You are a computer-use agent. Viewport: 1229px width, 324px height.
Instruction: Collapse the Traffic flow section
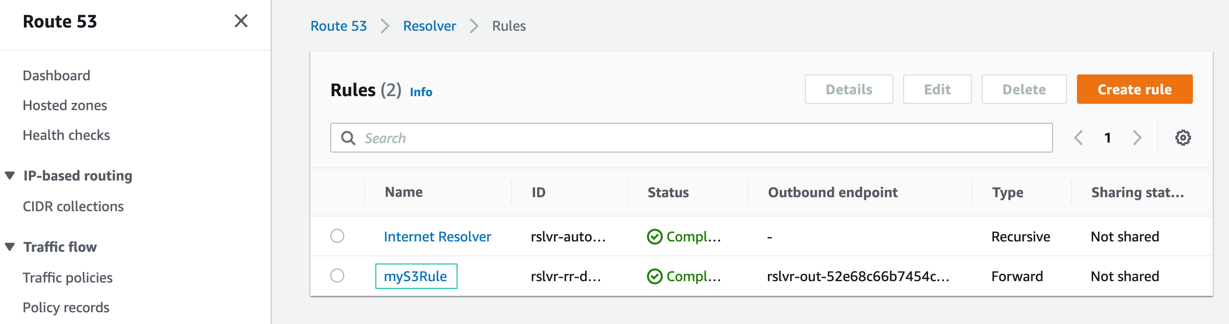tap(10, 247)
